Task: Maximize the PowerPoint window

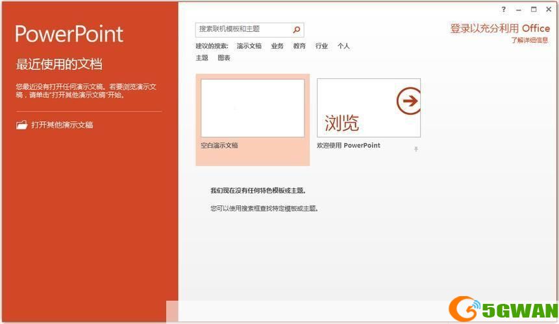Action: click(x=534, y=10)
